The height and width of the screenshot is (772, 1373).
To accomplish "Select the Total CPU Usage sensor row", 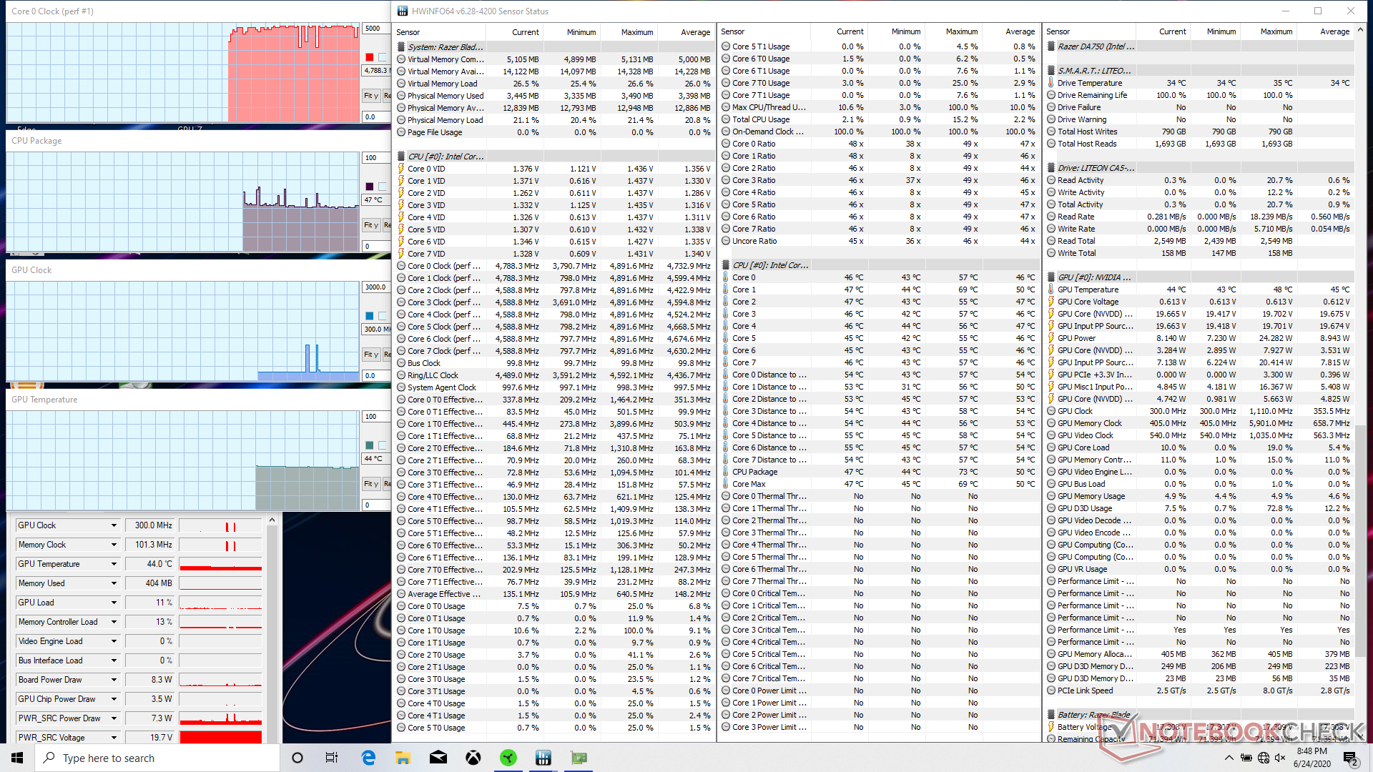I will coord(761,119).
